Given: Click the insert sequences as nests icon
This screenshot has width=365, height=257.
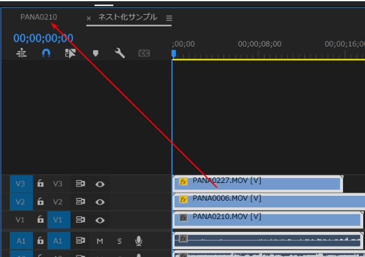Looking at the screenshot, I should (x=21, y=53).
